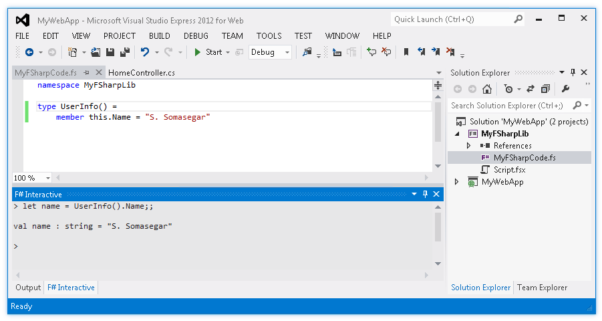The height and width of the screenshot is (321, 602).
Task: Open the DEBUG menu
Action: pyautogui.click(x=196, y=36)
